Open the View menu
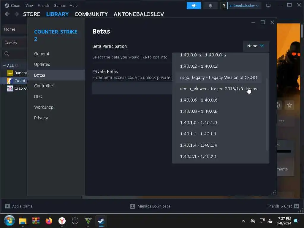 (29, 5)
